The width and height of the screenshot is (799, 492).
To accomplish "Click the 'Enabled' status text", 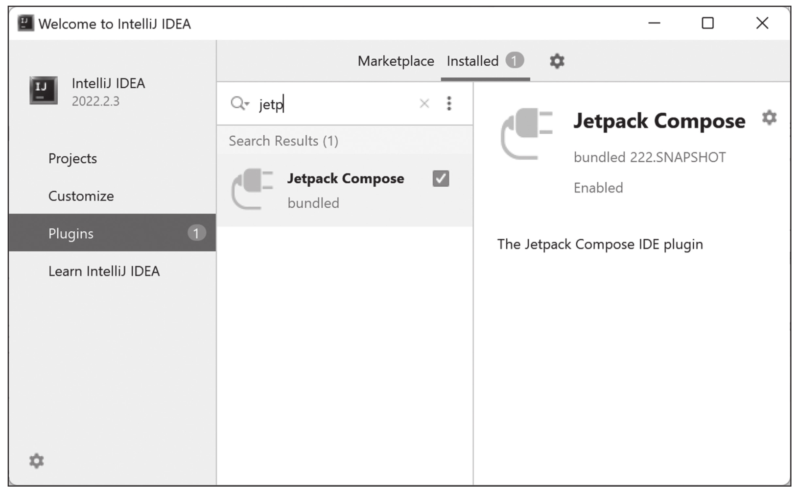I will (598, 188).
